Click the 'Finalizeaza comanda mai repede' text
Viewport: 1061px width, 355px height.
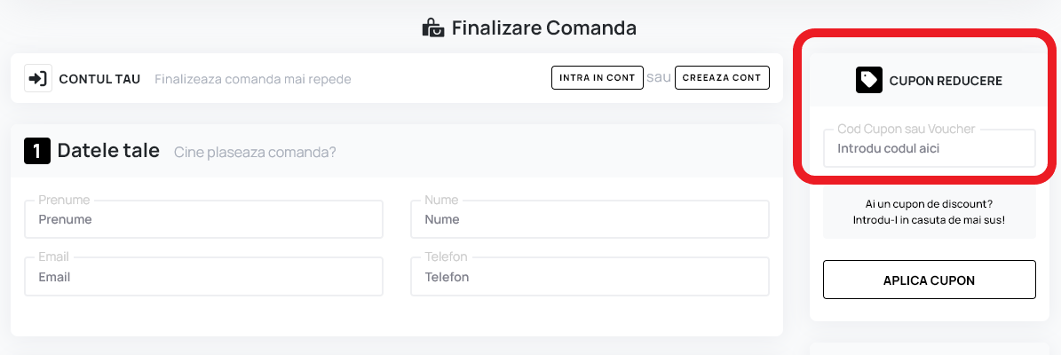point(252,79)
